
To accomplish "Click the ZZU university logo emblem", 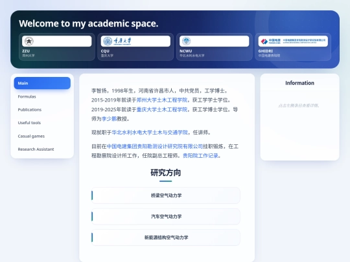I will point(29,41).
